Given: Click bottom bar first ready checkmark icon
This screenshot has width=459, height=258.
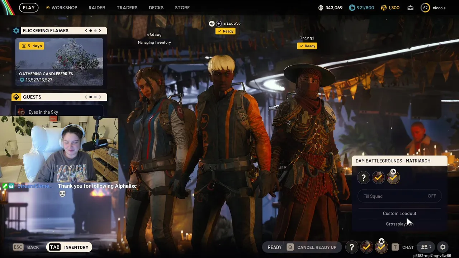Looking at the screenshot, I should (366, 247).
